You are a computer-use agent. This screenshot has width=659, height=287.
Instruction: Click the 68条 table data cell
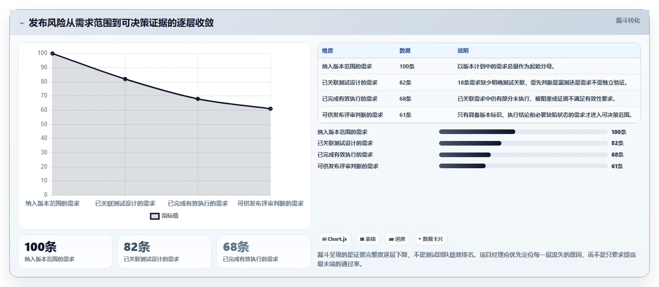click(x=406, y=99)
